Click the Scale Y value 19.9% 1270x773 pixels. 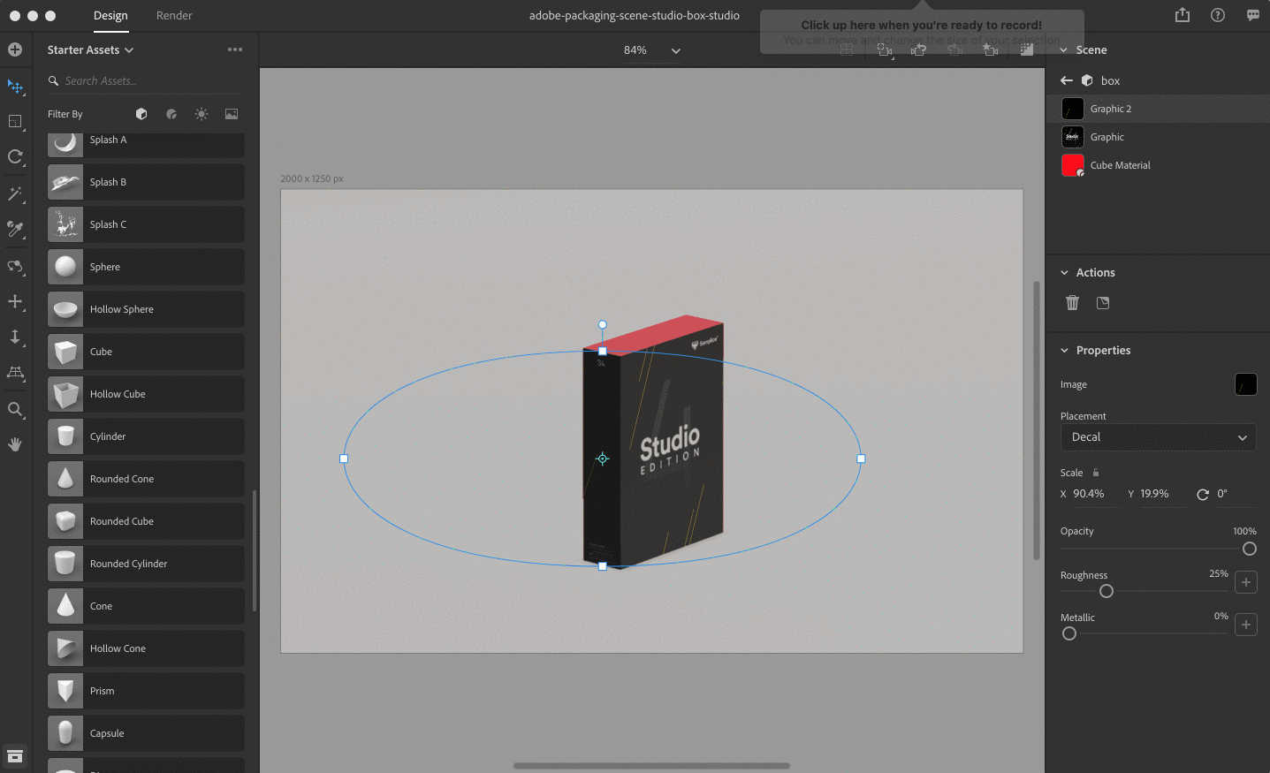[x=1155, y=494]
